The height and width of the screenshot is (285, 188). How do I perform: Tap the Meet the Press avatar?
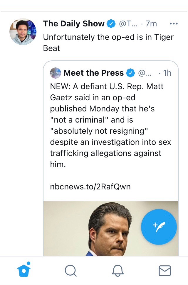click(x=56, y=73)
